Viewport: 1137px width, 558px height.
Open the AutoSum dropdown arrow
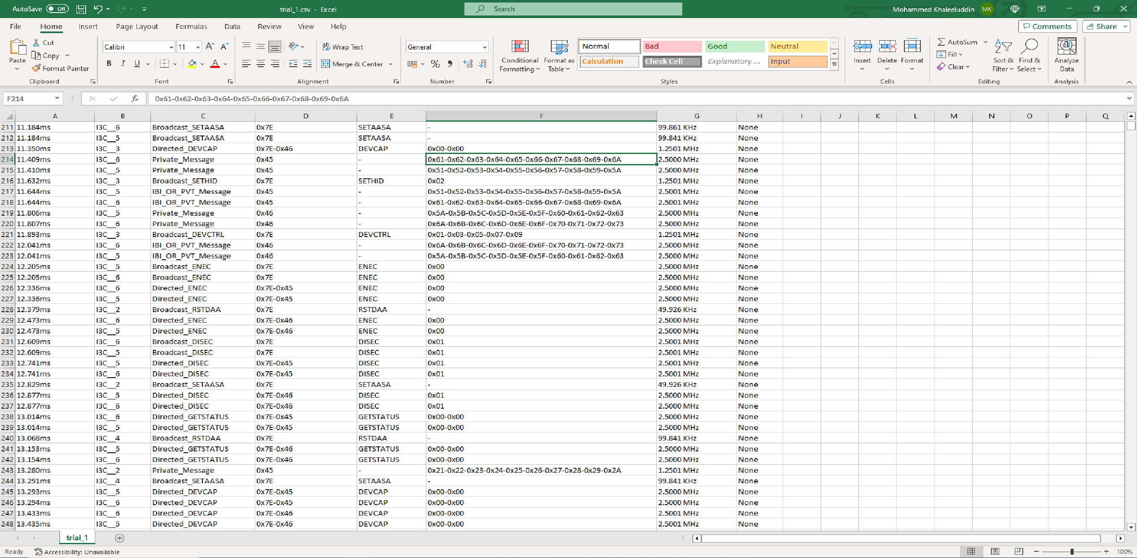click(x=985, y=42)
